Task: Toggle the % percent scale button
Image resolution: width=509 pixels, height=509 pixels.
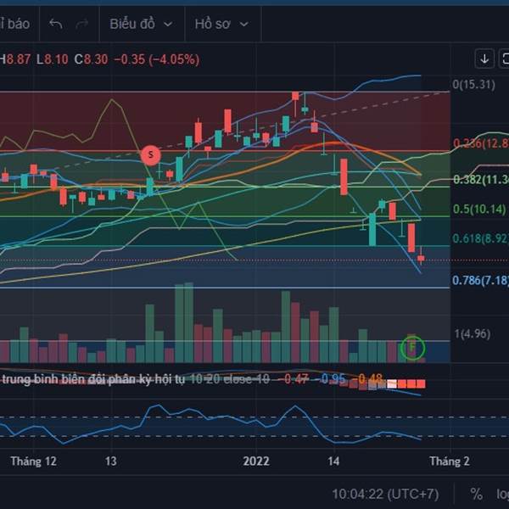Action: point(476,494)
